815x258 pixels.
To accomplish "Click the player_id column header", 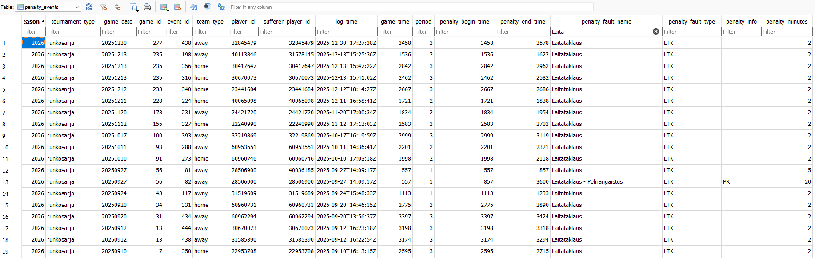I will [x=243, y=21].
